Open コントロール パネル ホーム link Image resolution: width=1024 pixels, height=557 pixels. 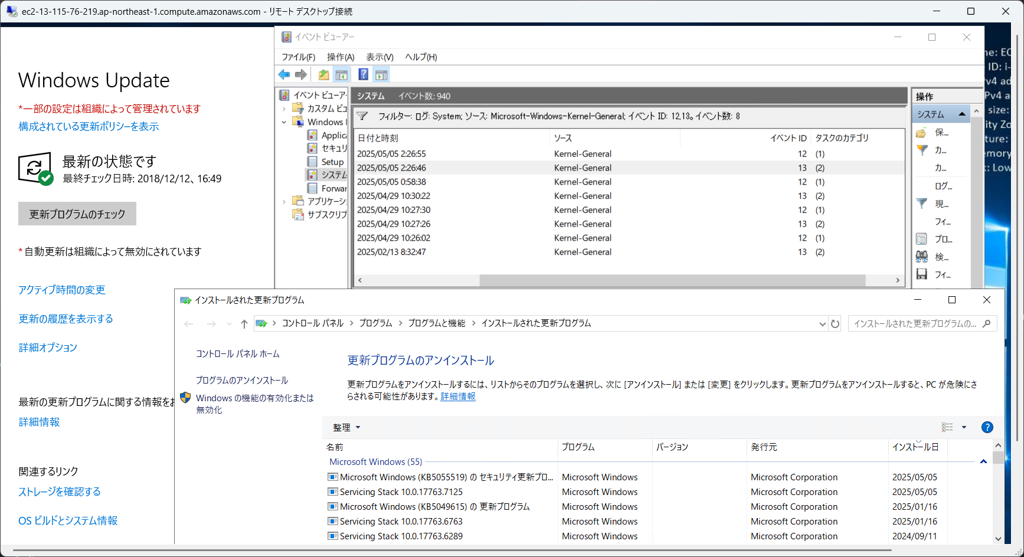(238, 354)
